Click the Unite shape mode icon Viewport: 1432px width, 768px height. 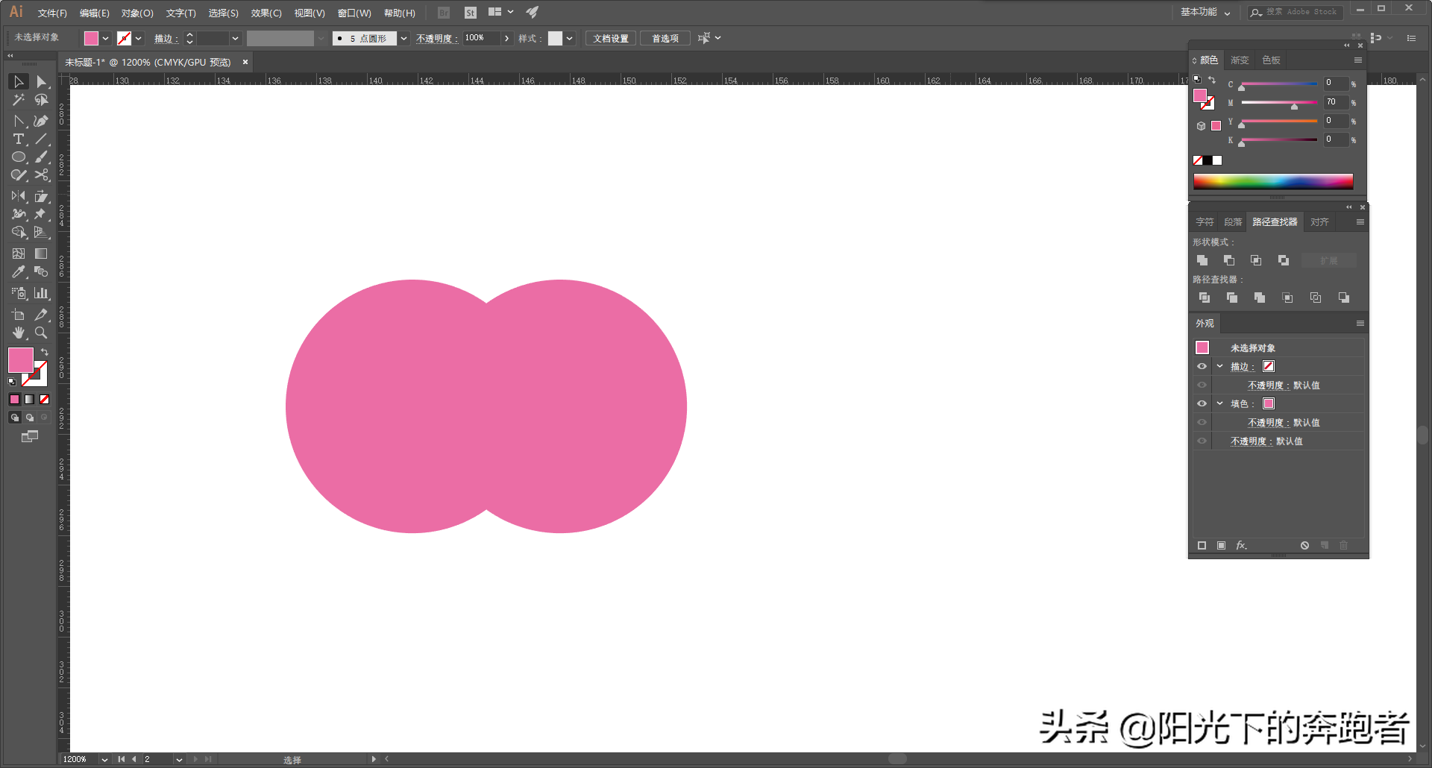pyautogui.click(x=1202, y=260)
